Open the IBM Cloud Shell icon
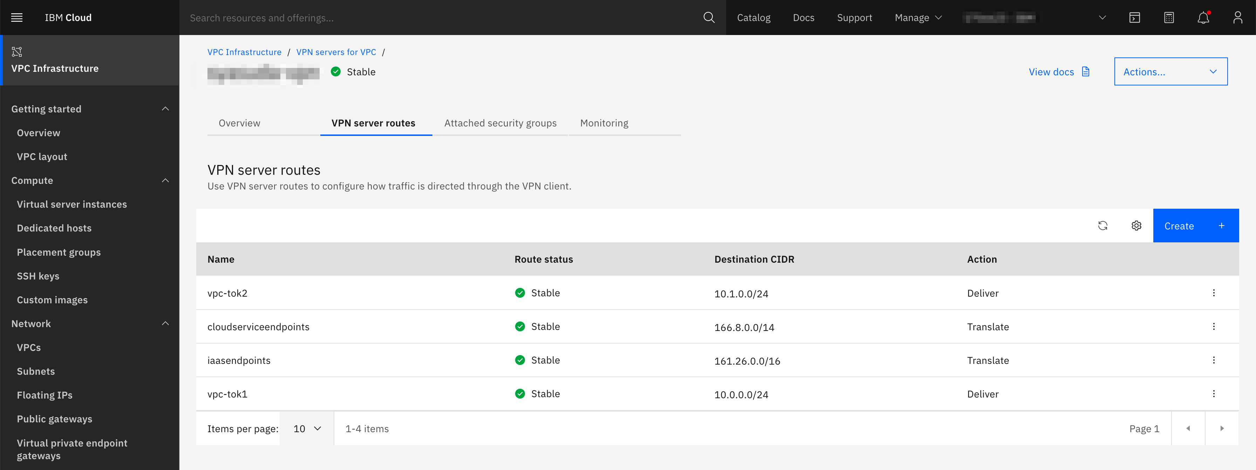Viewport: 1256px width, 470px height. tap(1134, 18)
